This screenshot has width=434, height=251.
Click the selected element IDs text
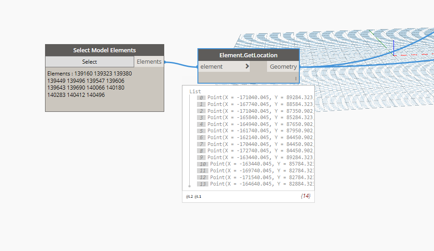pyautogui.click(x=90, y=84)
